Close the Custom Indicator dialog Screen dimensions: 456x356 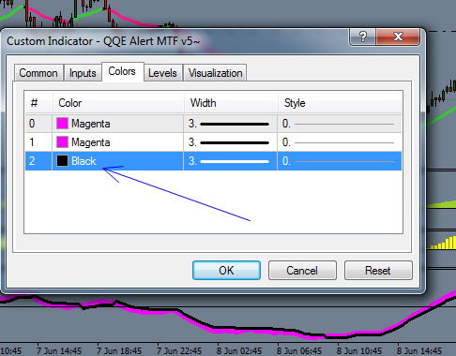click(x=398, y=37)
